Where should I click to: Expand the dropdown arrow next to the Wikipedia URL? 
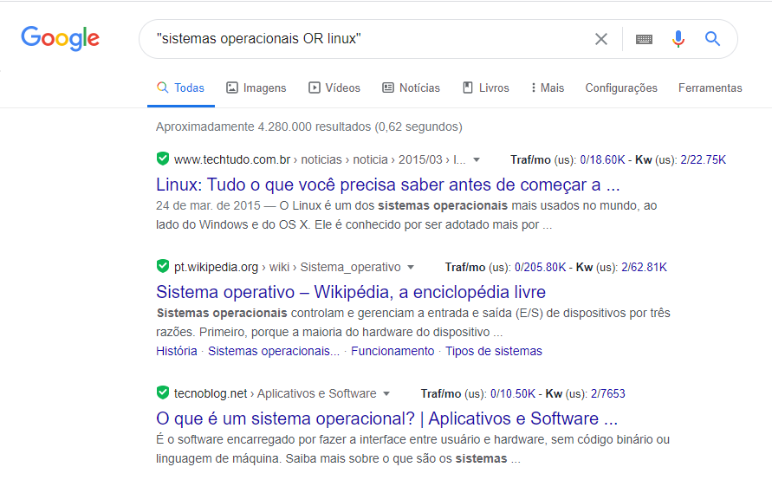click(411, 268)
